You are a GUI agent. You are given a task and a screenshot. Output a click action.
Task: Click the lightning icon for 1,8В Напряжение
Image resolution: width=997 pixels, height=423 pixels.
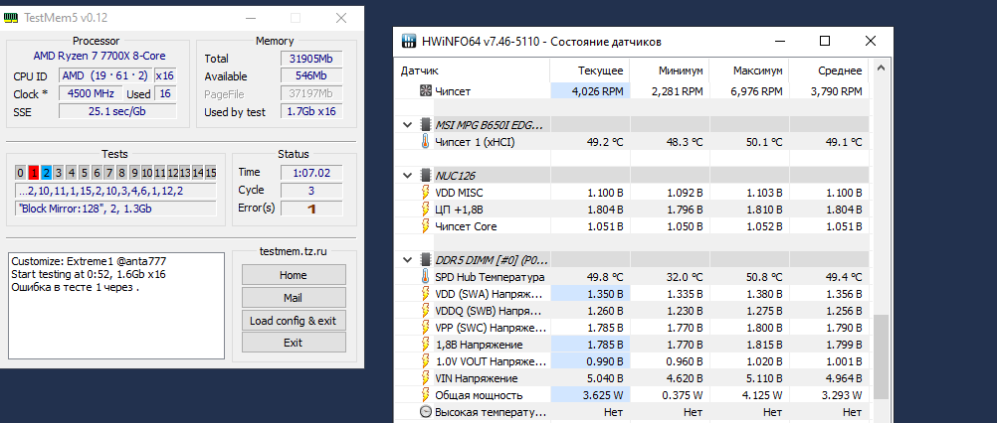(x=426, y=345)
